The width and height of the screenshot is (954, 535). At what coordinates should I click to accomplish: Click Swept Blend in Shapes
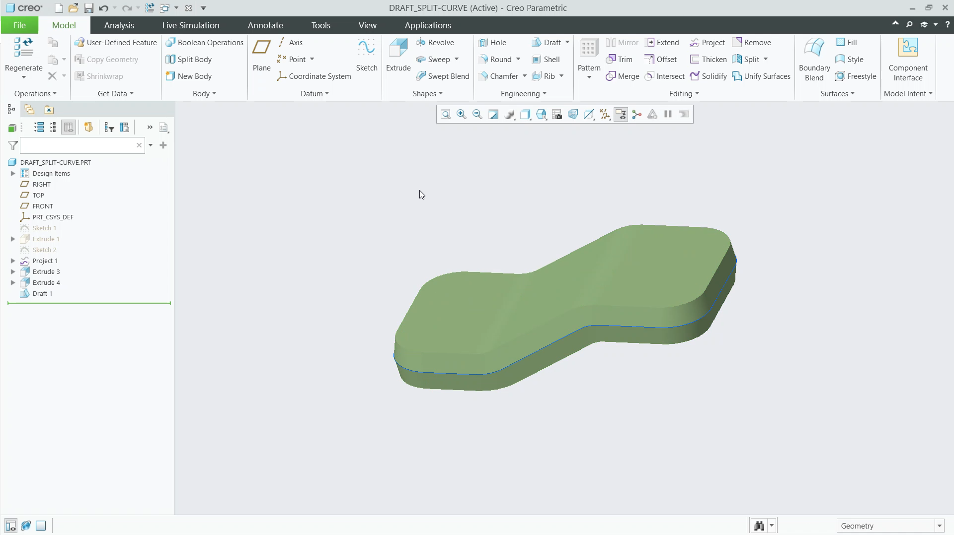(442, 76)
